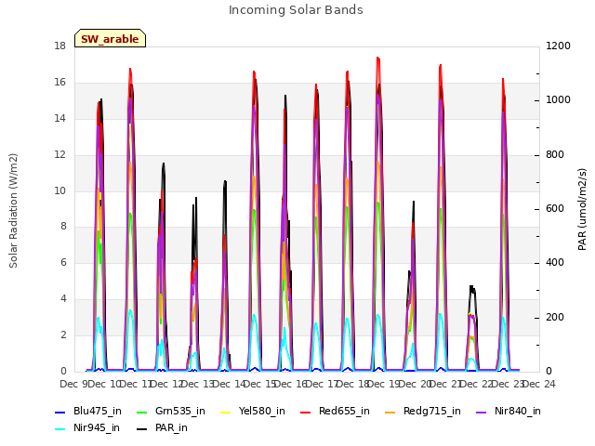Click the Incoming Solar Bands chart title
The width and height of the screenshot is (595, 446).
pos(296,10)
